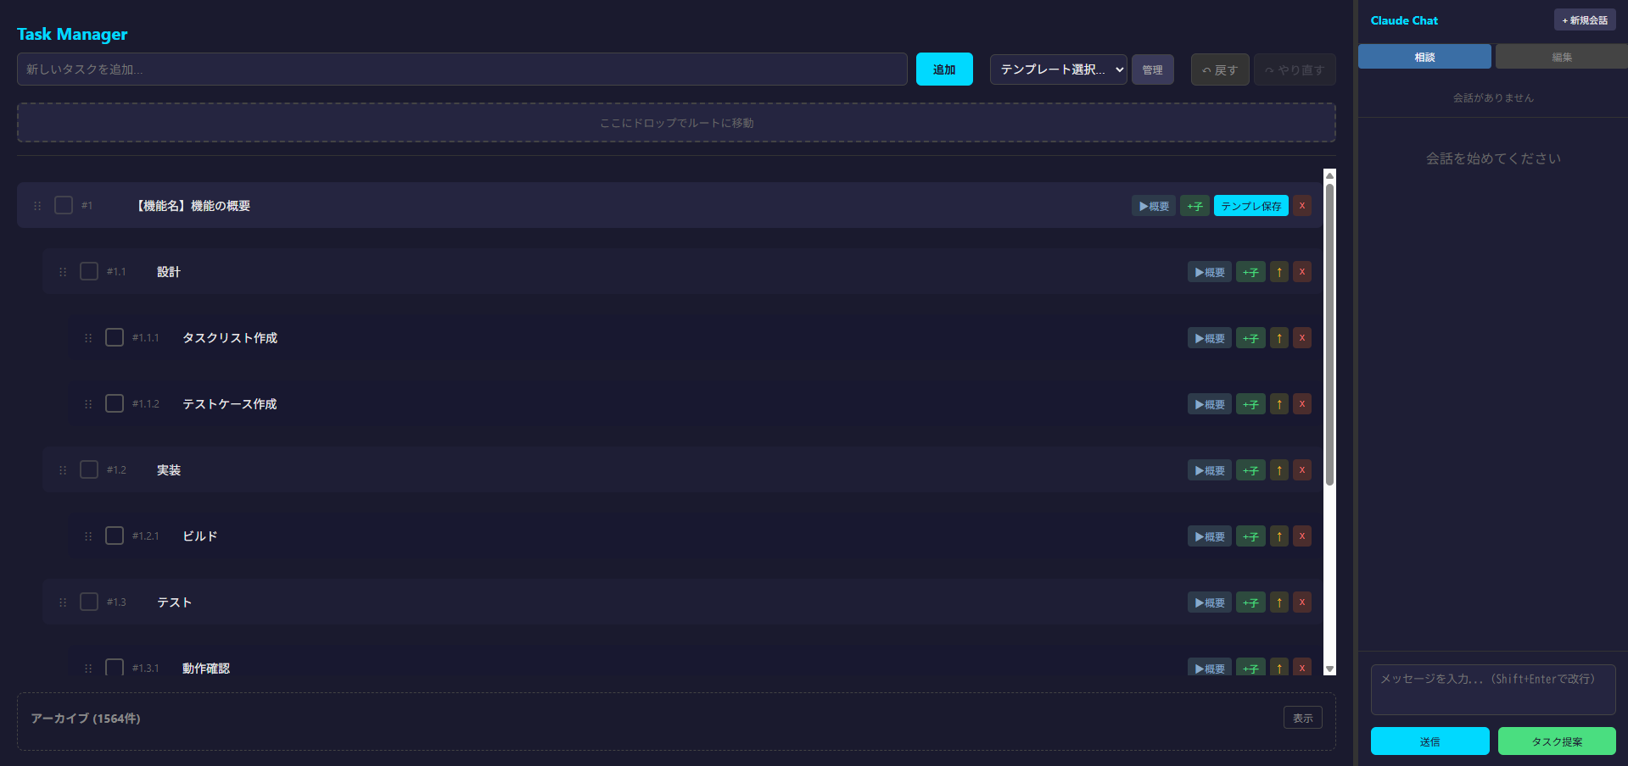
Task: Click the 送信 button
Action: [x=1430, y=741]
